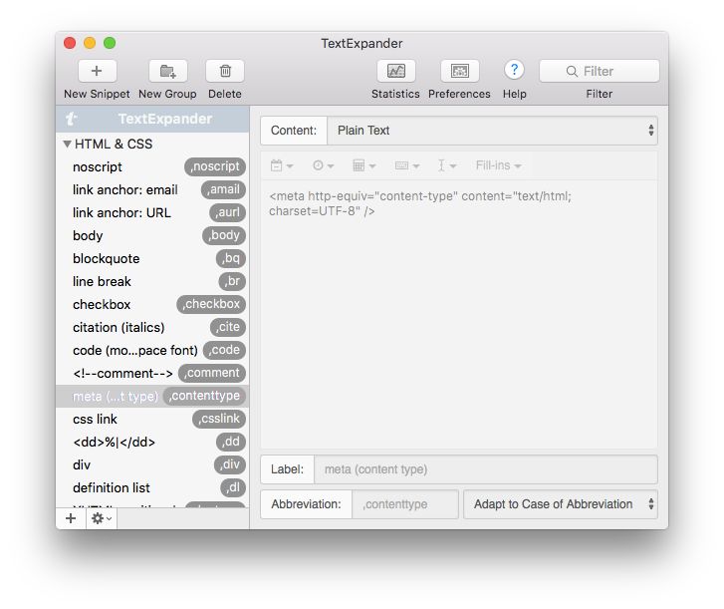Viewport: 724px width, 609px height.
Task: Open the keyboard key insert dropdown
Action: pos(406,165)
